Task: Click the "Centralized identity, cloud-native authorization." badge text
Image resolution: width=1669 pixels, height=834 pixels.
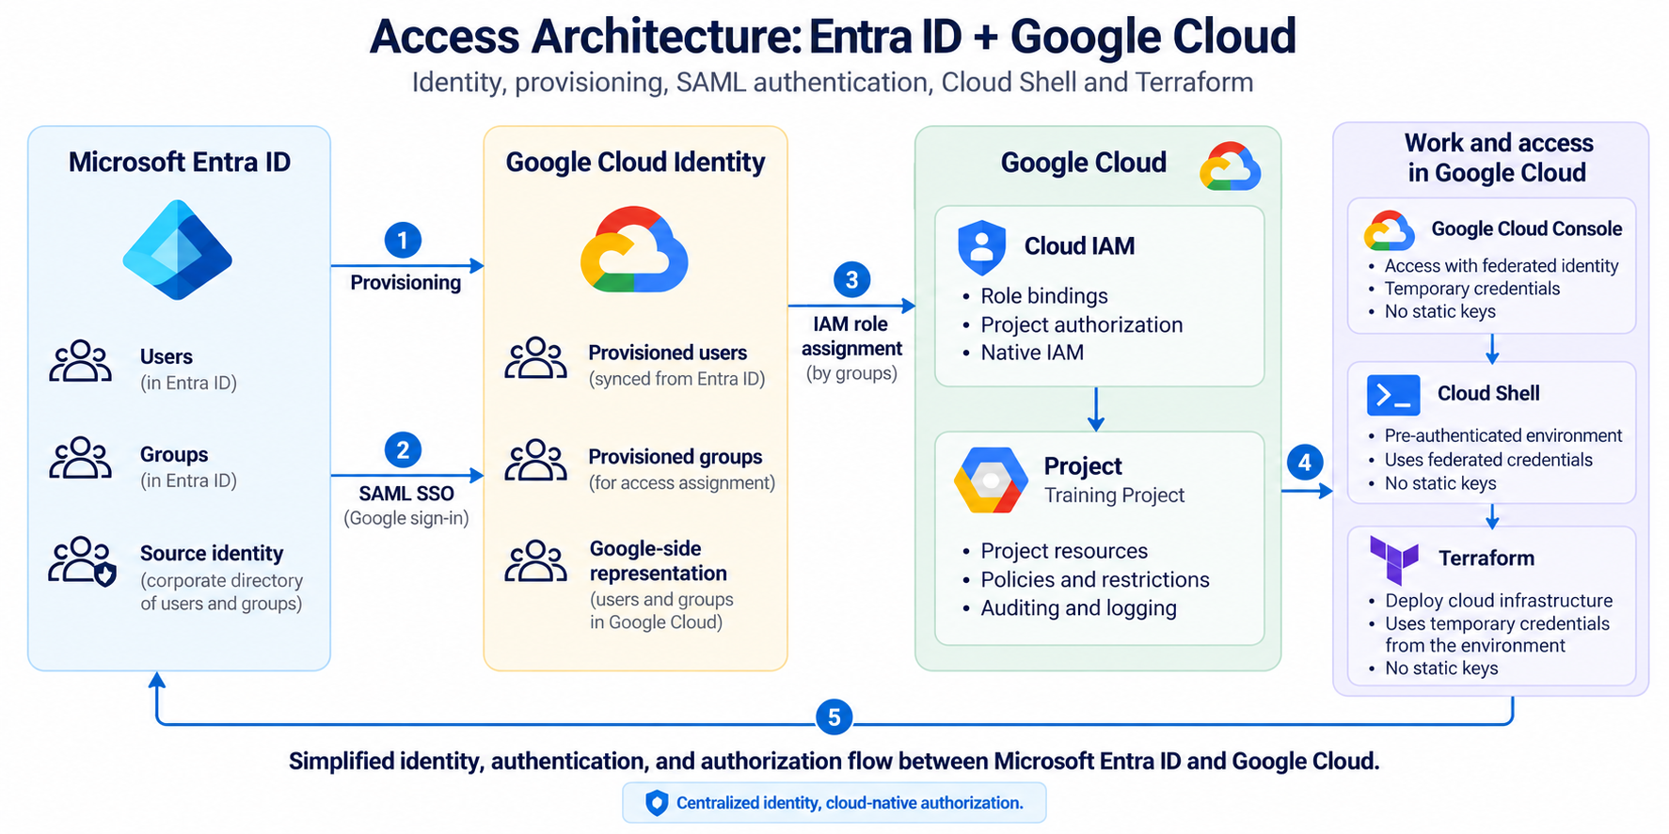Action: tap(850, 803)
